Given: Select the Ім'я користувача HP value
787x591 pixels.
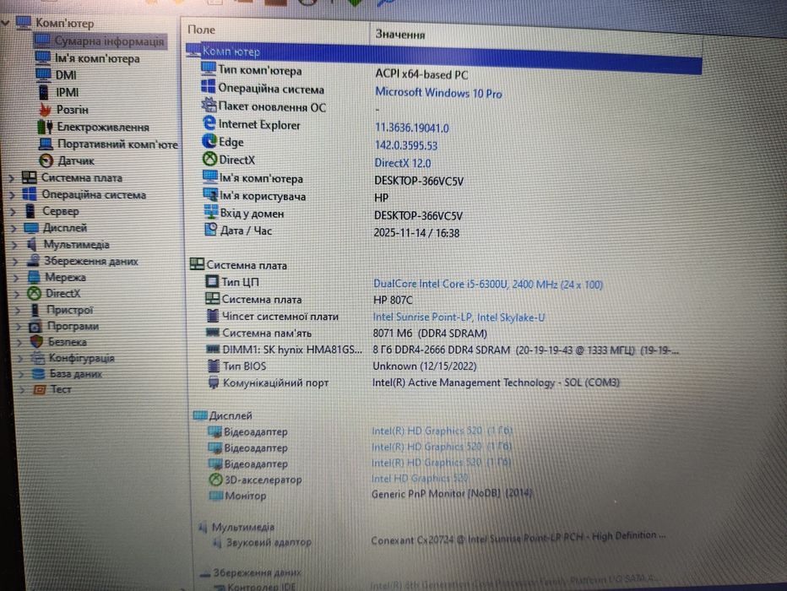Looking at the screenshot, I should coord(382,198).
